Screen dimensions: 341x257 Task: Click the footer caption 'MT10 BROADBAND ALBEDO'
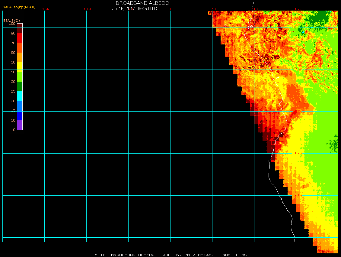pyautogui.click(x=125, y=255)
